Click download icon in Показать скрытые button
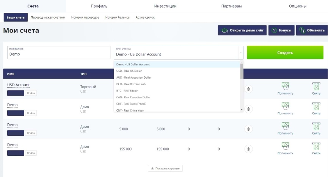The height and width of the screenshot is (177, 328). (152, 168)
